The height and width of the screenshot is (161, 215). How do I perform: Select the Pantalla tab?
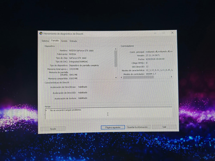click(55, 41)
